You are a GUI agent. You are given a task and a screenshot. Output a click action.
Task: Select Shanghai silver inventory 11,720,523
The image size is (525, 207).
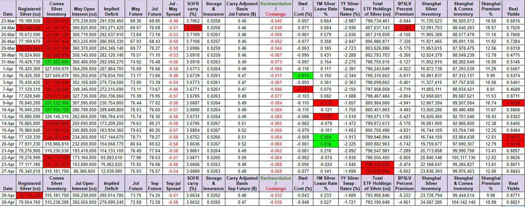pos(431,21)
